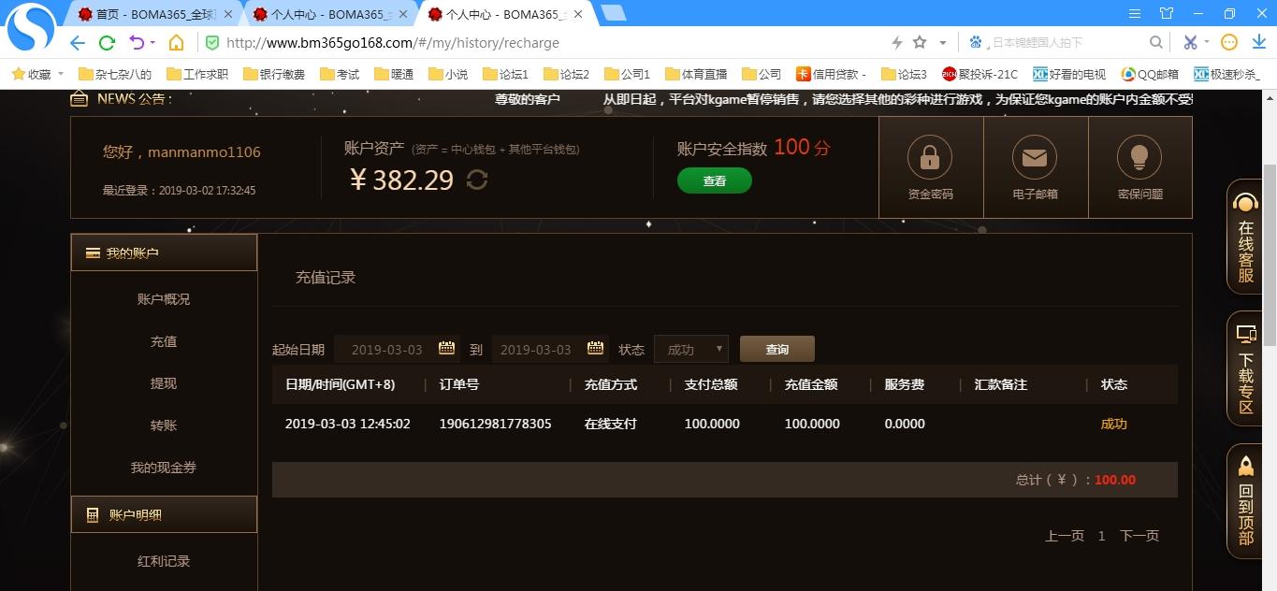Open 状态 dropdown showing 成功

tap(690, 349)
